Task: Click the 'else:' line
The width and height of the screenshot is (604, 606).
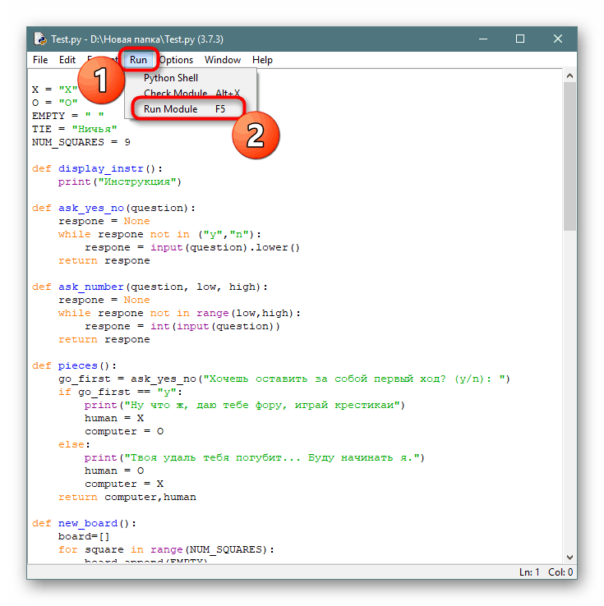Action: pyautogui.click(x=74, y=444)
